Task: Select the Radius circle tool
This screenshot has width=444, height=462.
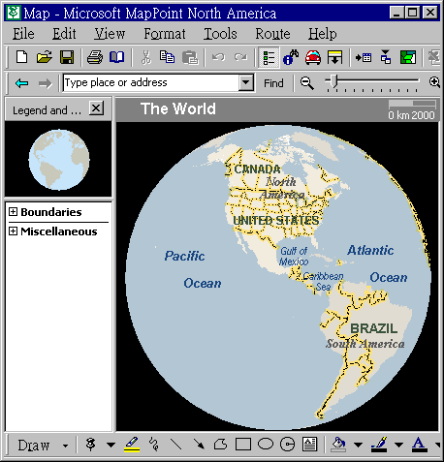Action: point(287,445)
